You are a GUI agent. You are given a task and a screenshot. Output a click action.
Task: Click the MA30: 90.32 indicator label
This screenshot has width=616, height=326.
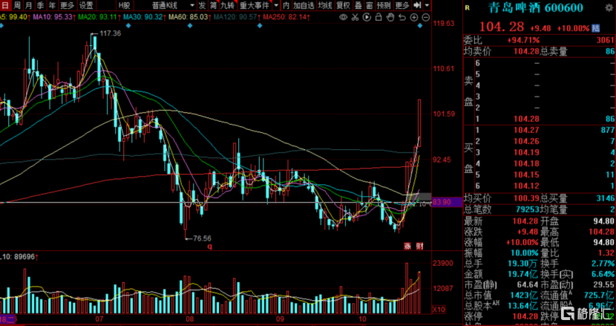(x=143, y=17)
